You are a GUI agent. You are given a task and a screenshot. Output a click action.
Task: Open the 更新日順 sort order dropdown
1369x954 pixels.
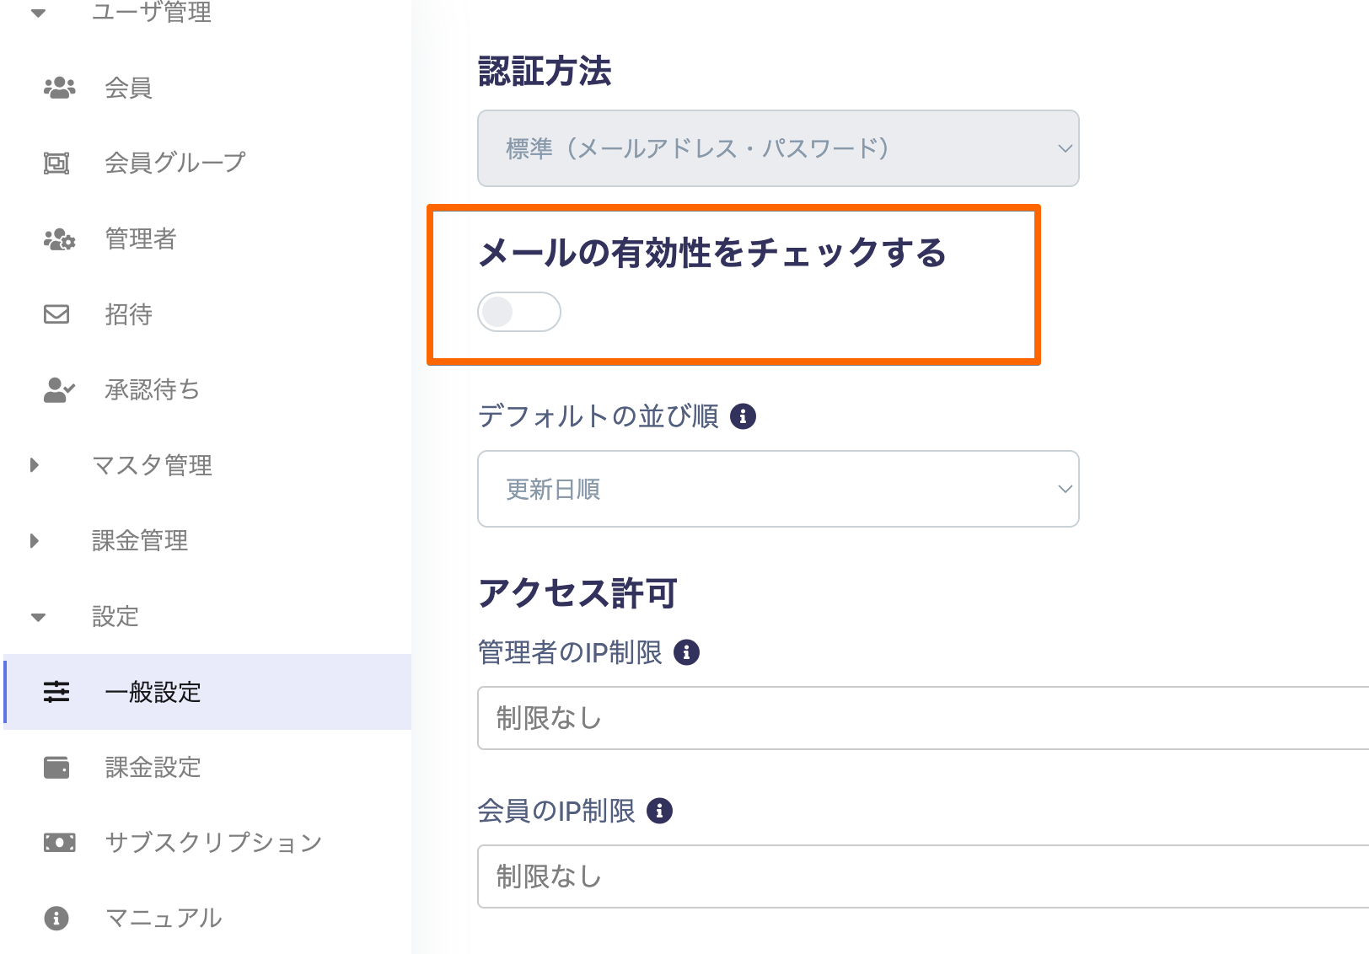(777, 489)
